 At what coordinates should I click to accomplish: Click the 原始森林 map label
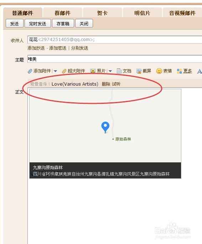click(123, 139)
